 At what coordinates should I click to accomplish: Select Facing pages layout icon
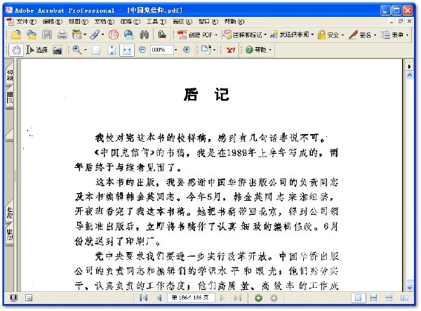pos(405,298)
